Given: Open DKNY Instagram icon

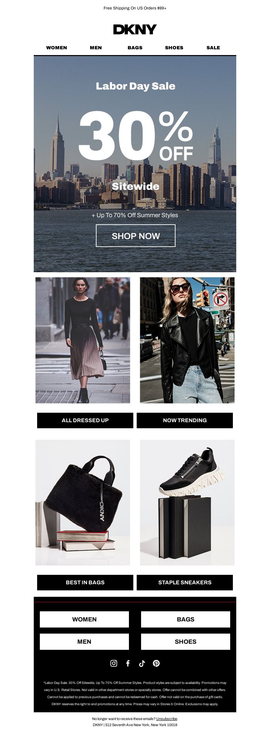Looking at the screenshot, I should (114, 663).
